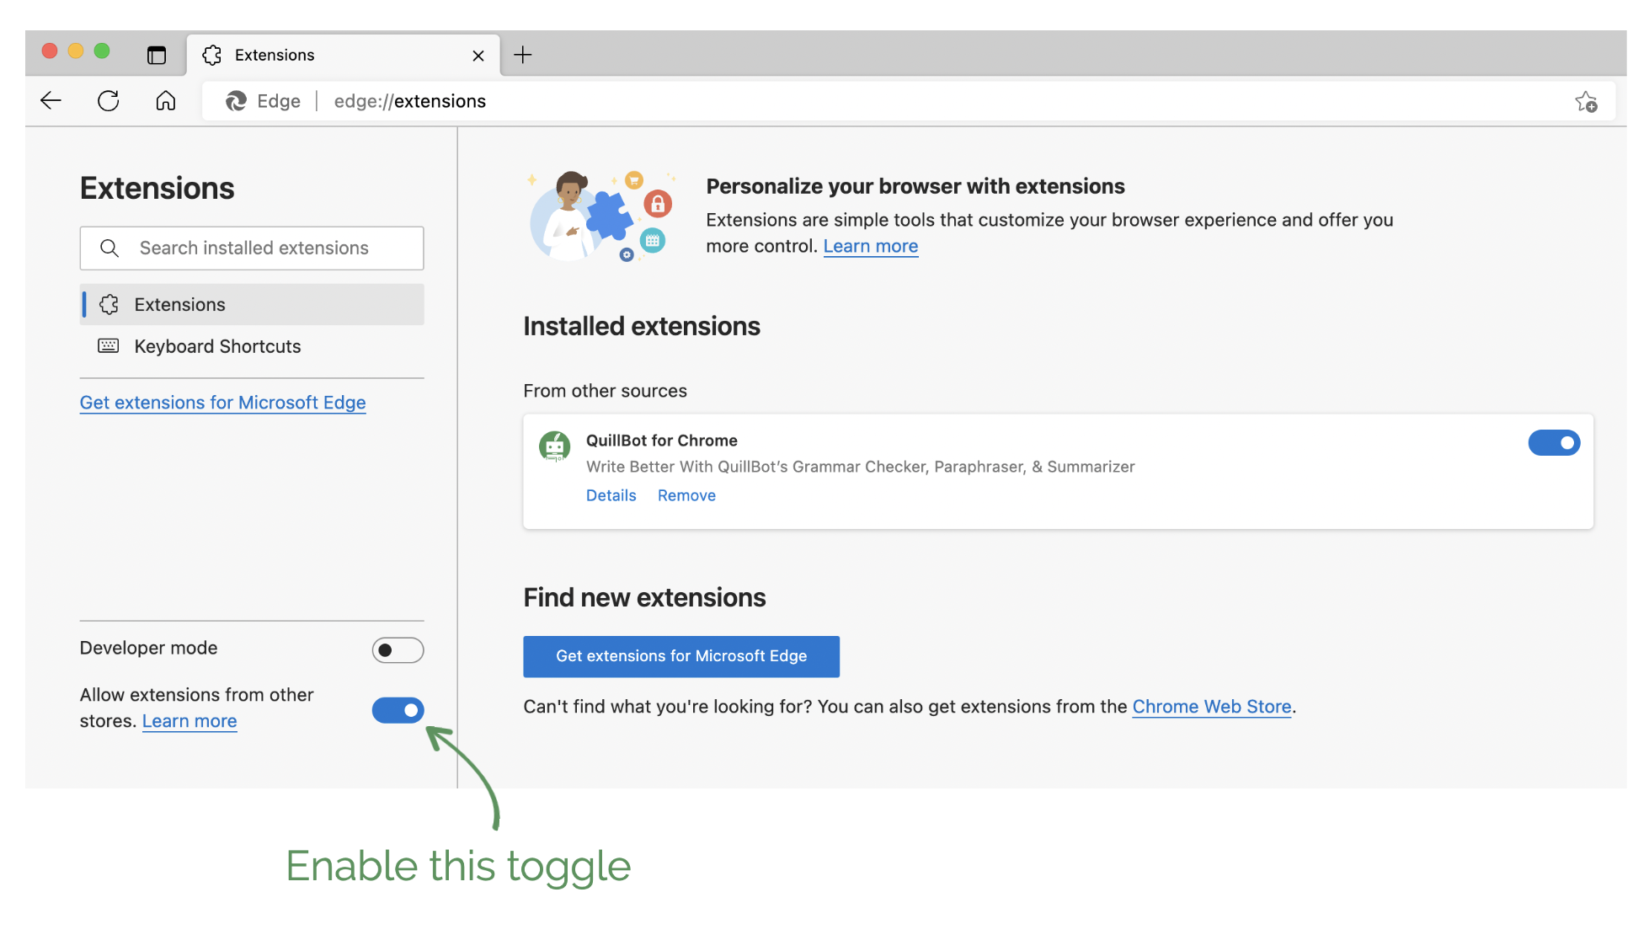Enable the Allow extensions from other stores toggle
This screenshot has width=1649, height=935.
pyautogui.click(x=398, y=708)
